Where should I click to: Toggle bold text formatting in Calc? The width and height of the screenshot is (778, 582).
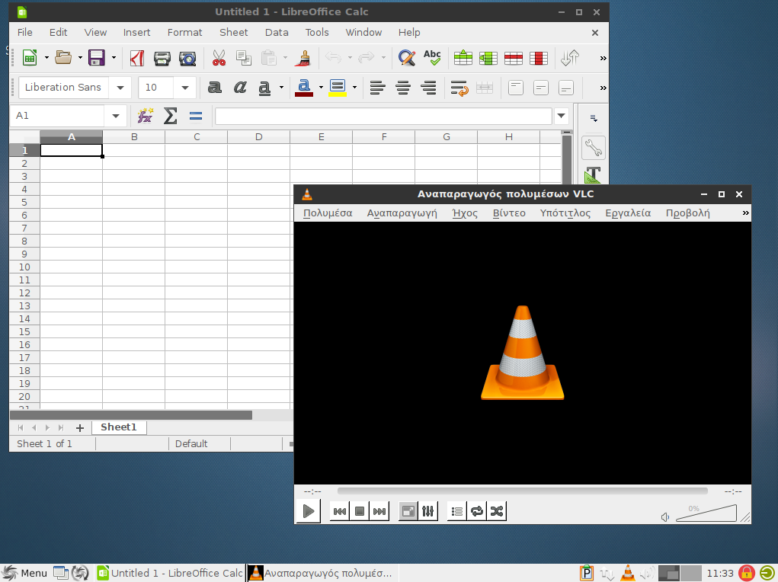(215, 88)
